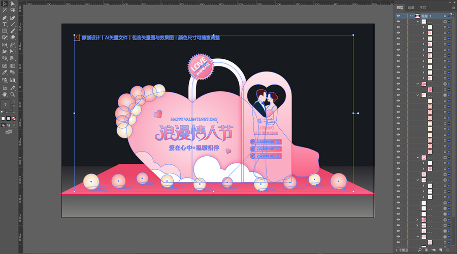
Task: Choose the Rectangle tool
Action: point(5,31)
